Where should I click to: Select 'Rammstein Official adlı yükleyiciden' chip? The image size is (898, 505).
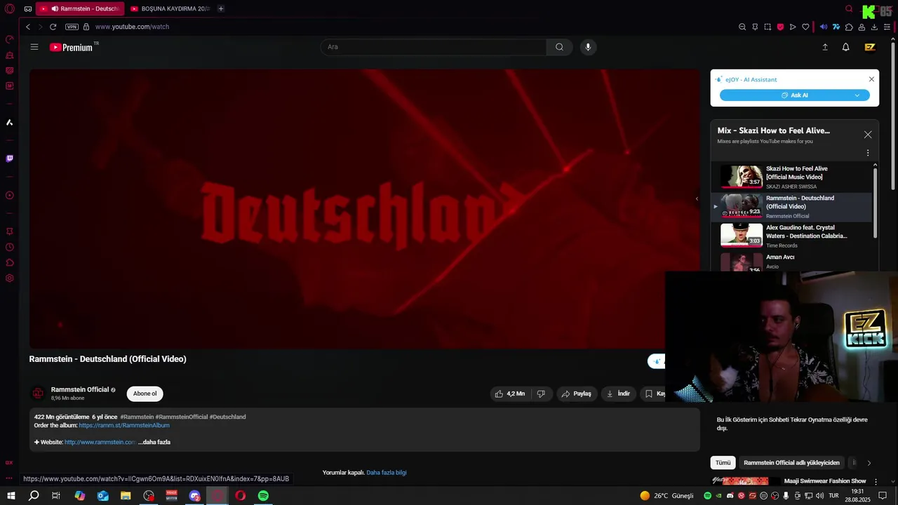coord(791,463)
